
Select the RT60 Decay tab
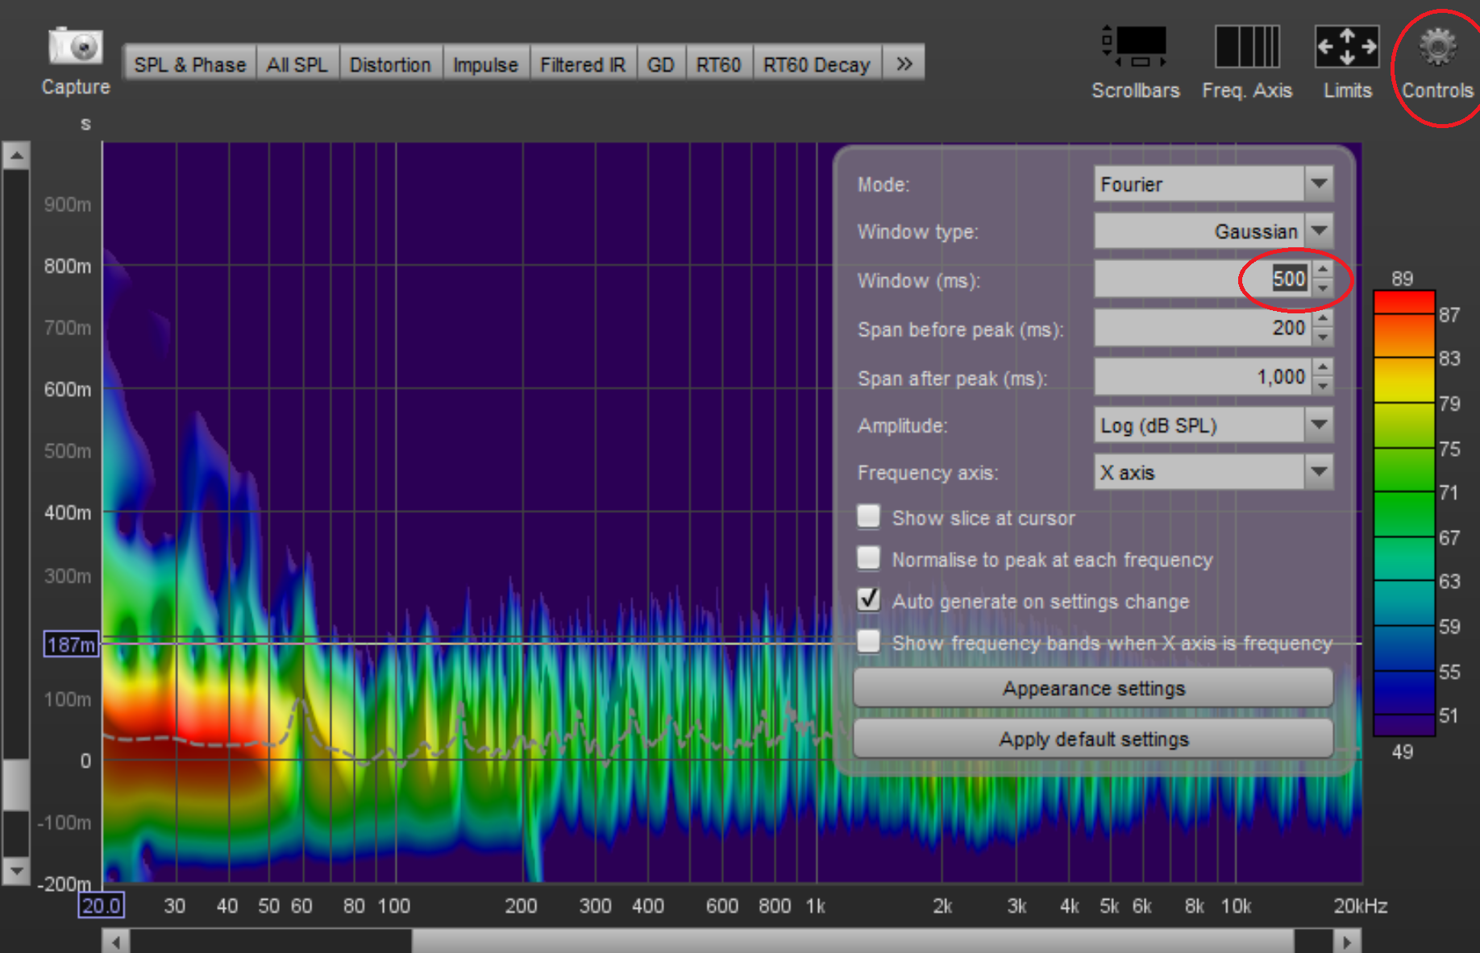816,64
